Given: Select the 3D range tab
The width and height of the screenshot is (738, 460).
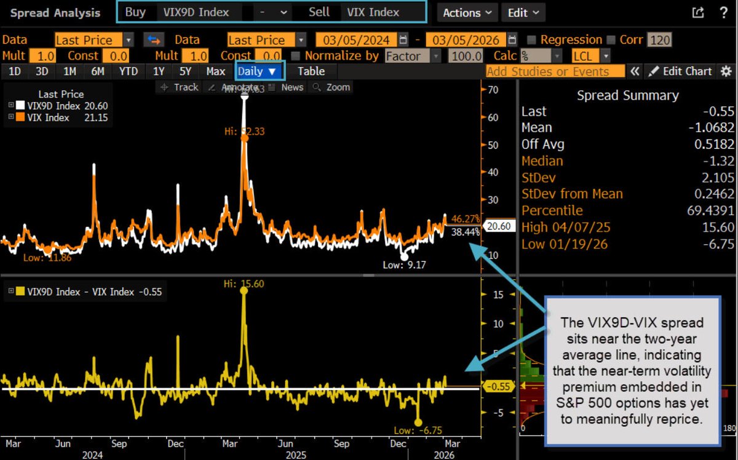Looking at the screenshot, I should pos(42,71).
